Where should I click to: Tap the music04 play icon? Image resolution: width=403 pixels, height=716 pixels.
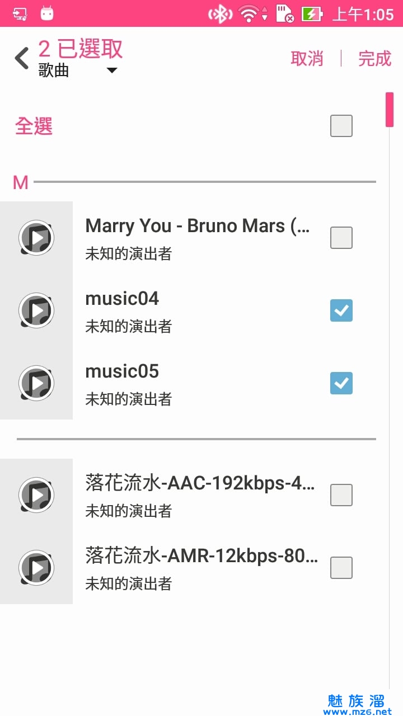pyautogui.click(x=36, y=310)
